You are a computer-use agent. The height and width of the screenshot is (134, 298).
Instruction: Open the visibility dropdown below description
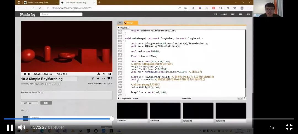tap(29, 103)
